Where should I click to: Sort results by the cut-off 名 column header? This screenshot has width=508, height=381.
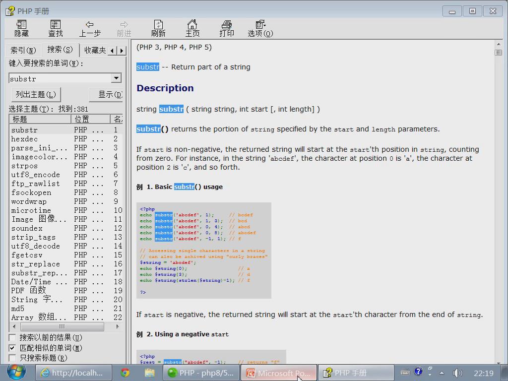click(x=117, y=119)
